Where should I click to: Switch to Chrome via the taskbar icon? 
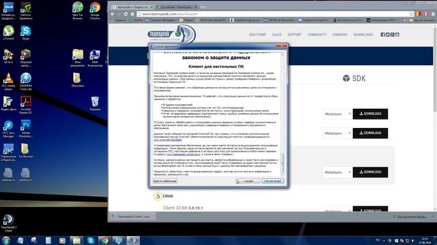(x=104, y=240)
